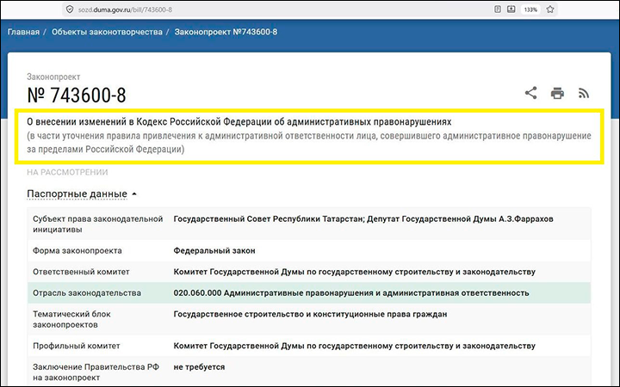Click the caret arrow next to Паспортные данные
Viewport: 620px width, 387px height.
coord(134,194)
